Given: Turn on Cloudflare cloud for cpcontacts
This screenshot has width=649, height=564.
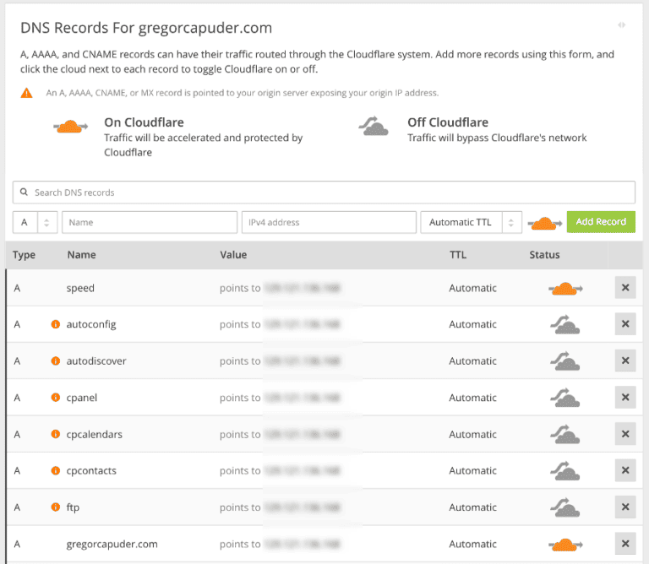Looking at the screenshot, I should (564, 470).
